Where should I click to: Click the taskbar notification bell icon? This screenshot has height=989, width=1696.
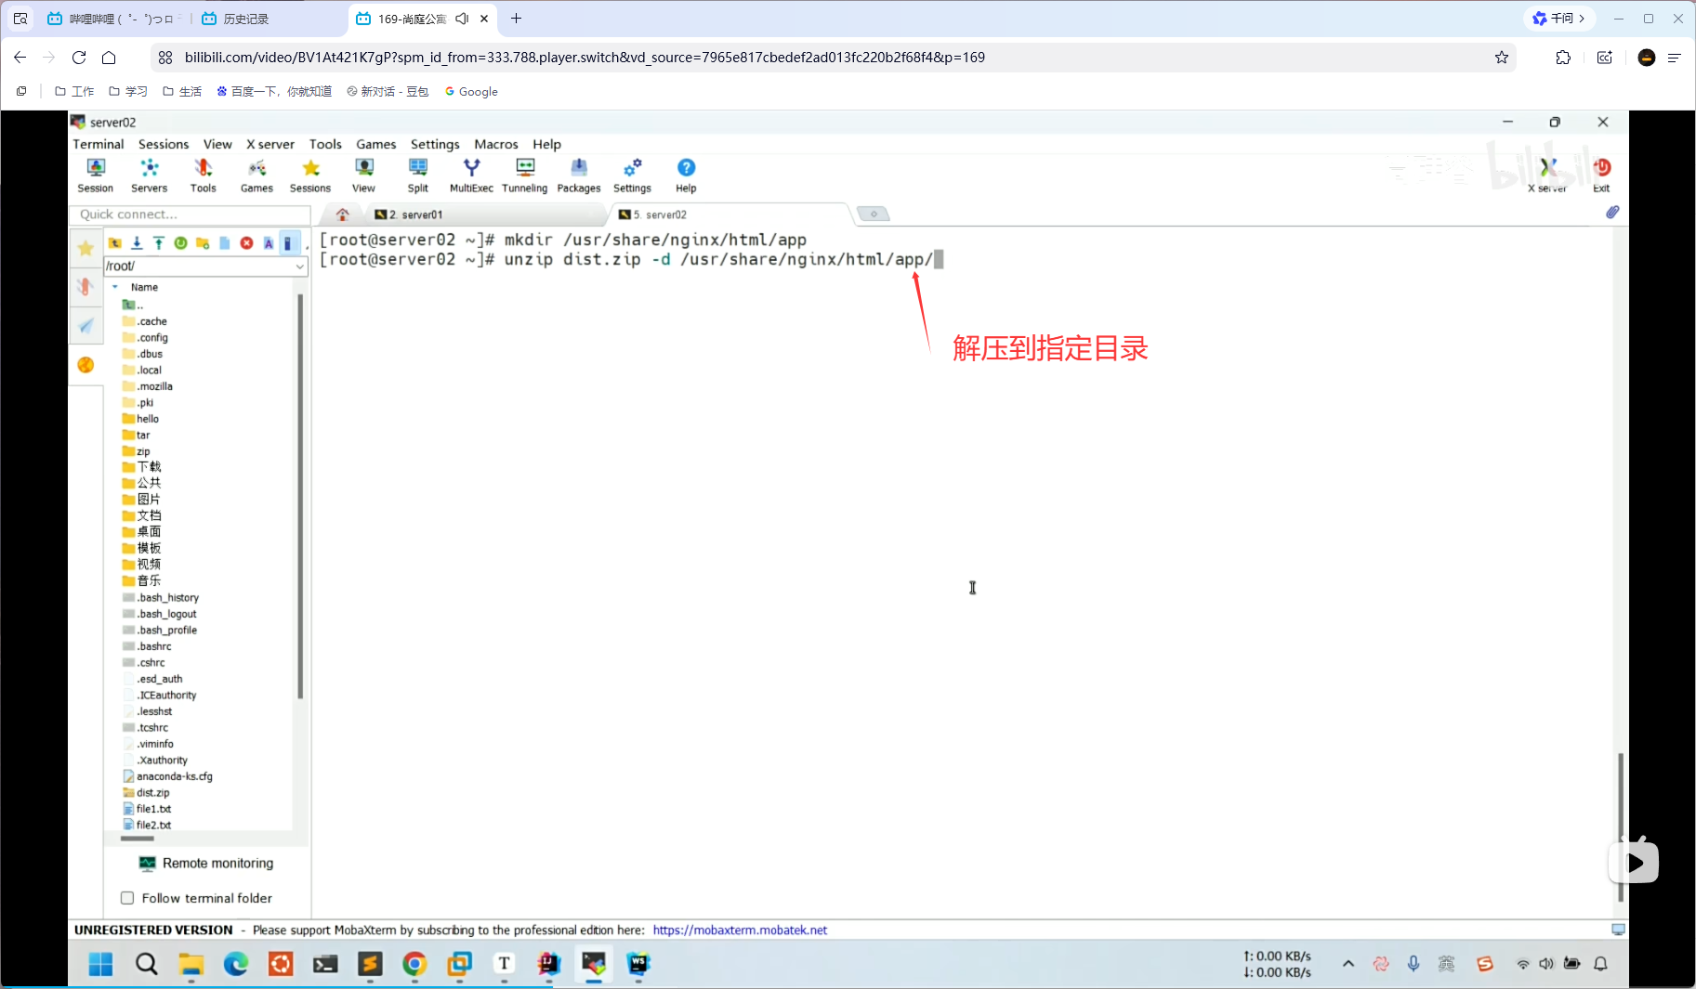point(1600,964)
